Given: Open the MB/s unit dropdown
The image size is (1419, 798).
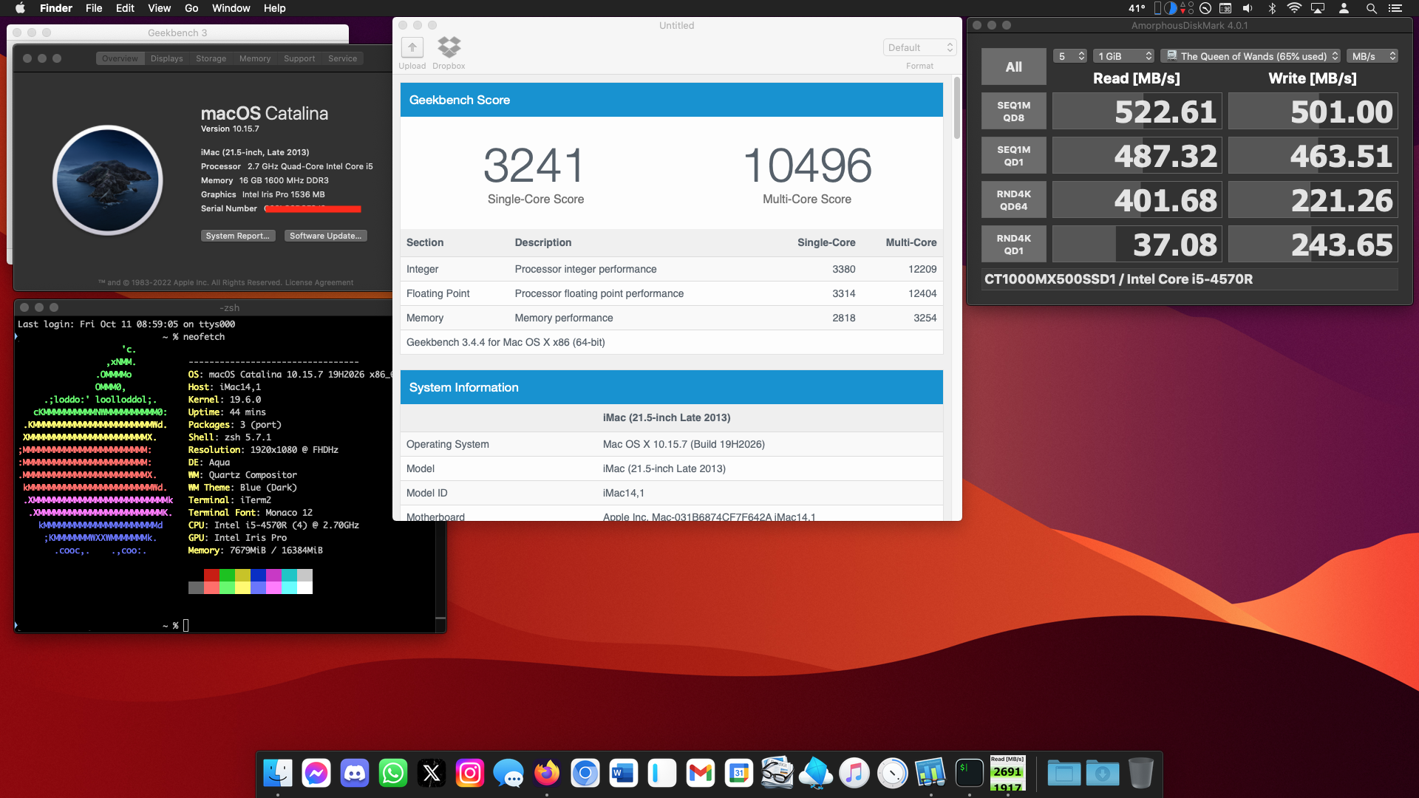Looking at the screenshot, I should pyautogui.click(x=1372, y=56).
